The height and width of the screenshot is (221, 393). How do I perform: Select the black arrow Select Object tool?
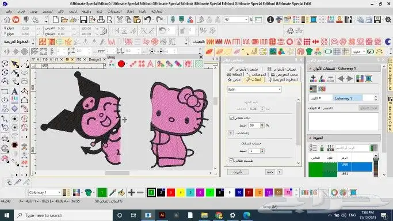point(15,64)
